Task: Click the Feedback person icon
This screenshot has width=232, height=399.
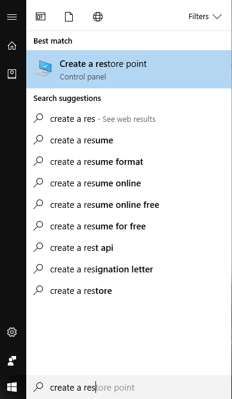Action: [x=12, y=361]
